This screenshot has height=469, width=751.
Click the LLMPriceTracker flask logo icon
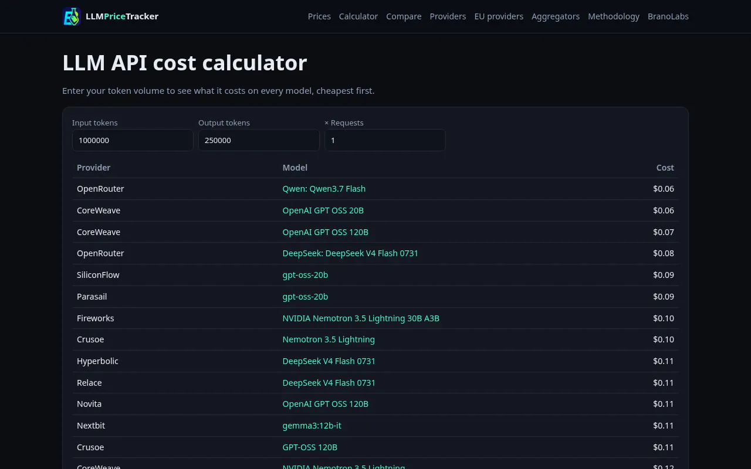[72, 16]
